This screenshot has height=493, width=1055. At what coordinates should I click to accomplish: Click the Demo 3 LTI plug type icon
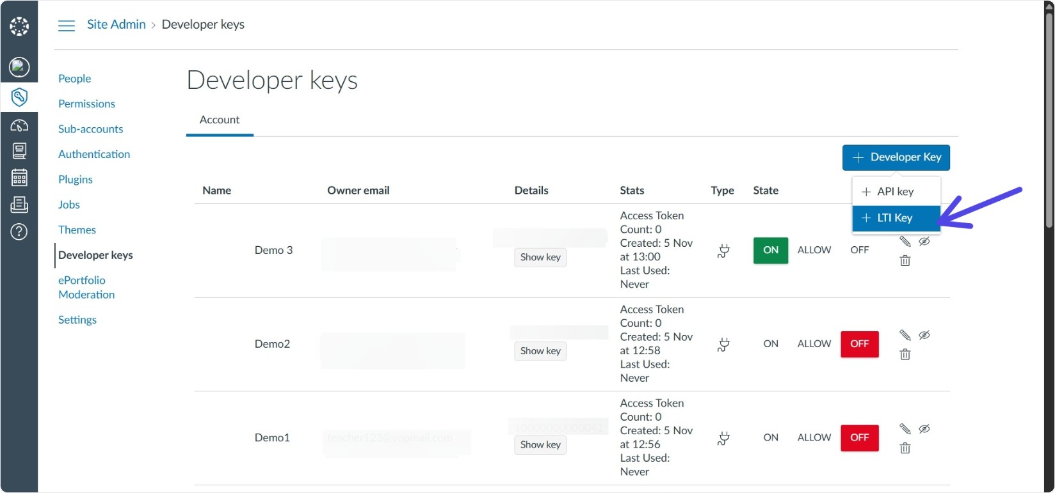pos(723,251)
